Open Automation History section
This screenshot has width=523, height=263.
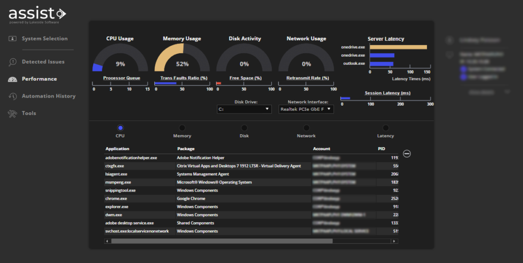[49, 96]
